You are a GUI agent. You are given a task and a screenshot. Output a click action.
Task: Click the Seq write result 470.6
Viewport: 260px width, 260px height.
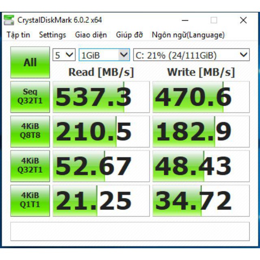click(201, 97)
